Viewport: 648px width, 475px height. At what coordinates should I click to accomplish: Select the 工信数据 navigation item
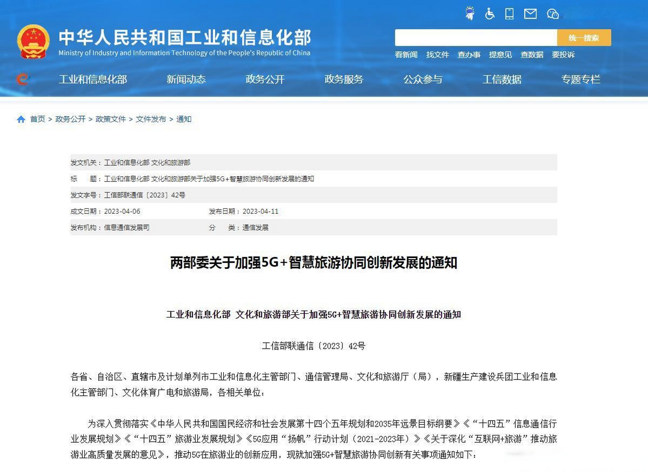point(502,79)
